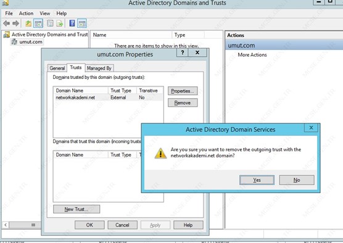Viewport: 343px width, 243px height.
Task: Click the warning icon in confirmation dialog
Action: [160, 153]
